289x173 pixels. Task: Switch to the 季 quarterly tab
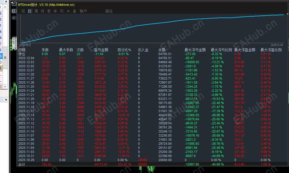(49, 11)
